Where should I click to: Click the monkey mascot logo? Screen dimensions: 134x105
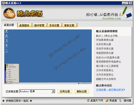pos(9,13)
